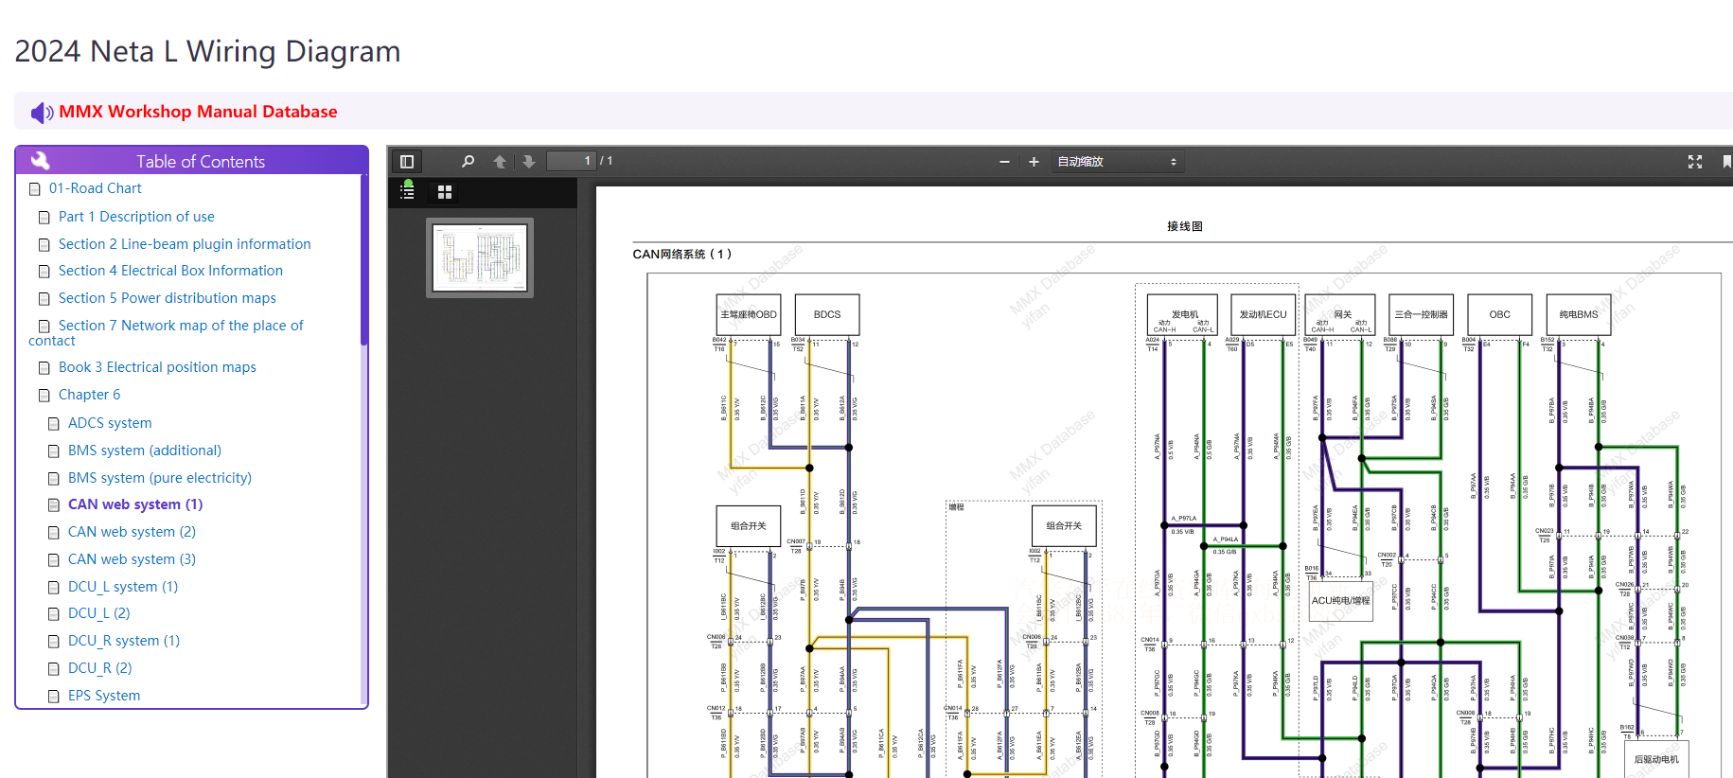The image size is (1733, 778).
Task: Open 01-Road Chart entry
Action: pos(96,188)
